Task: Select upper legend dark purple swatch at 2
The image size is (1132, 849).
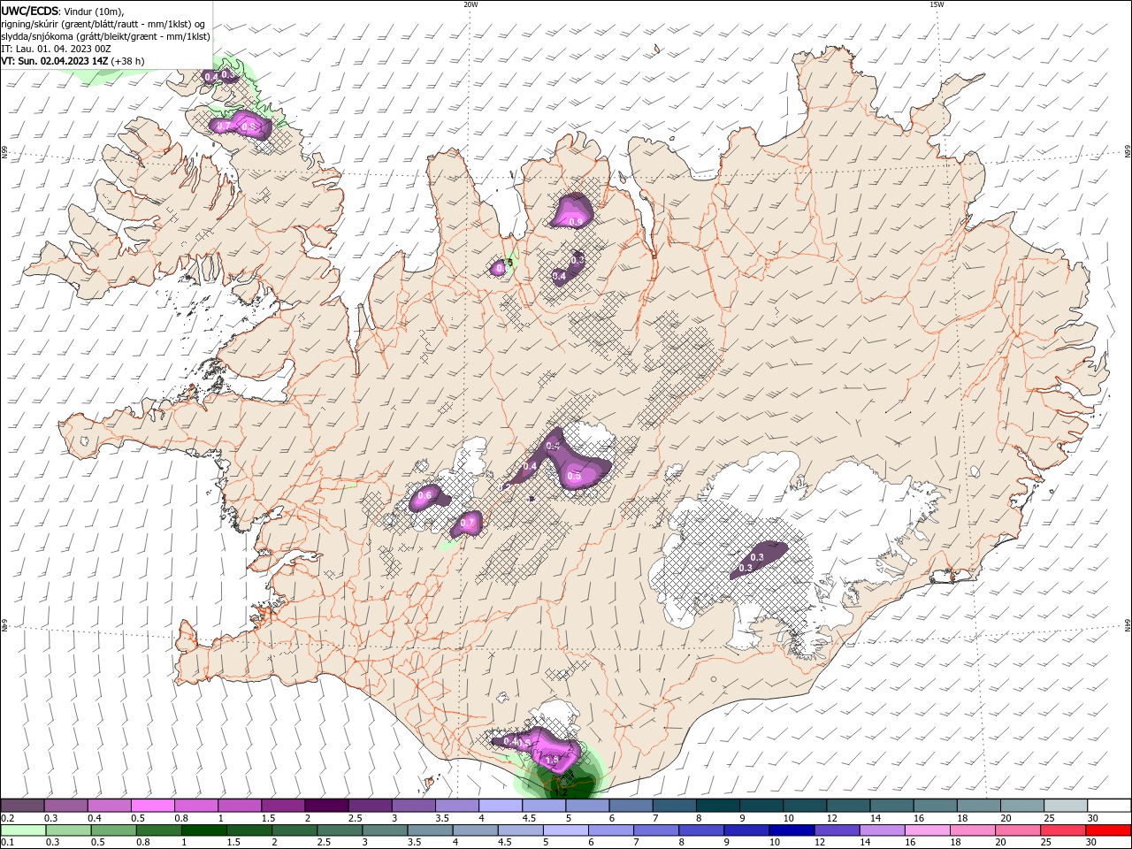Action: pyautogui.click(x=326, y=806)
